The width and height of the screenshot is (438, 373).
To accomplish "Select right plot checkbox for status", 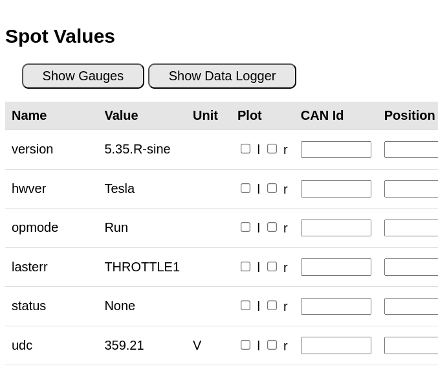I will click(x=272, y=306).
